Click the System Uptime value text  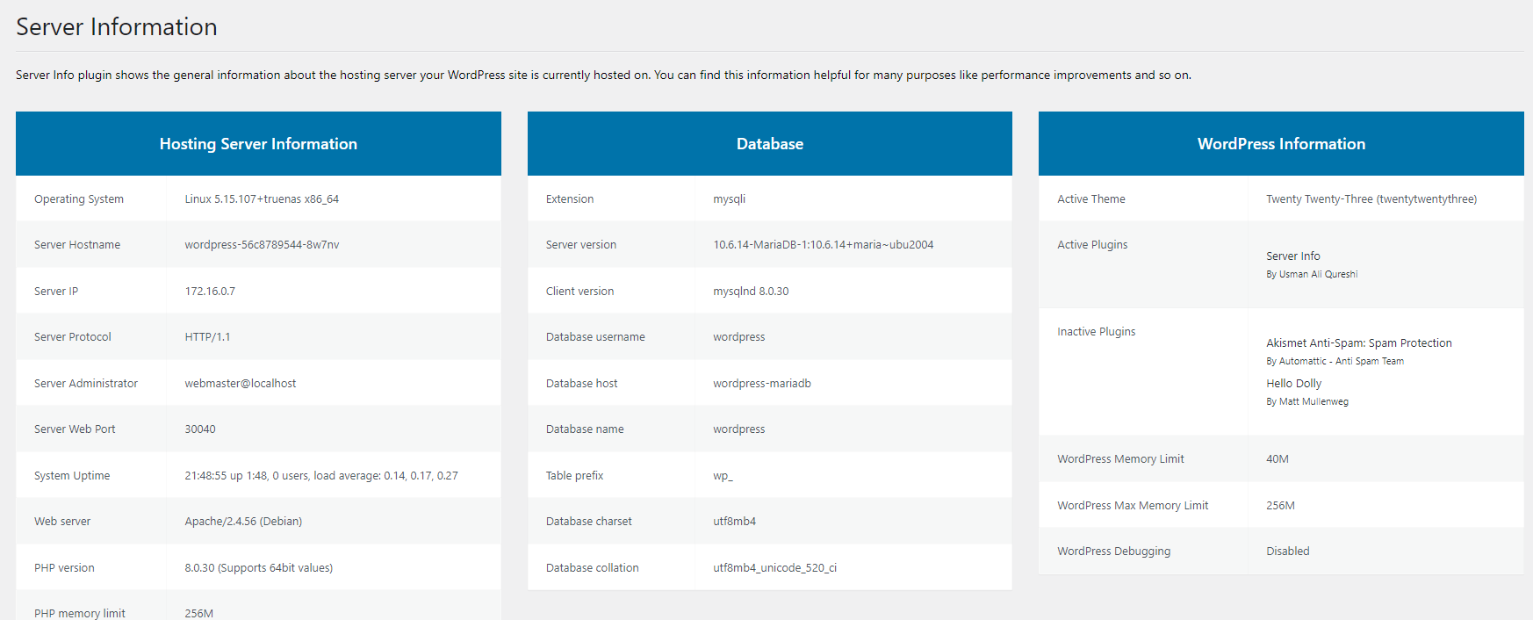[x=320, y=476]
